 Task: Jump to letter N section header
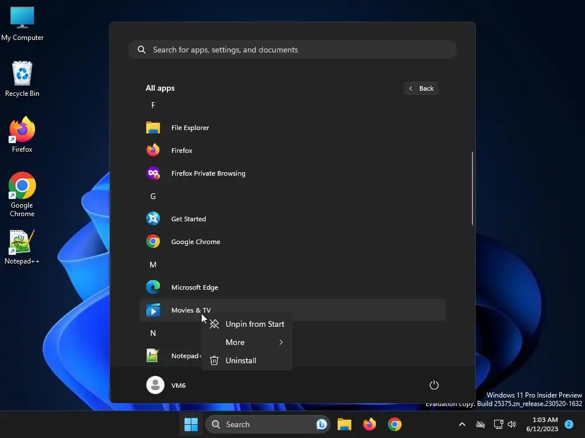[x=153, y=333]
